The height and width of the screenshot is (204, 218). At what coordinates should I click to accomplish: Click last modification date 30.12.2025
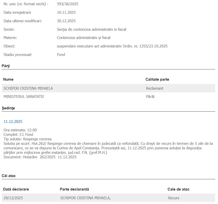(66, 21)
